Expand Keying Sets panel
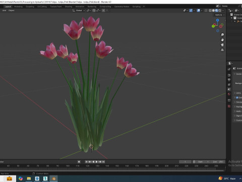242x182 pixels. click(x=235, y=107)
